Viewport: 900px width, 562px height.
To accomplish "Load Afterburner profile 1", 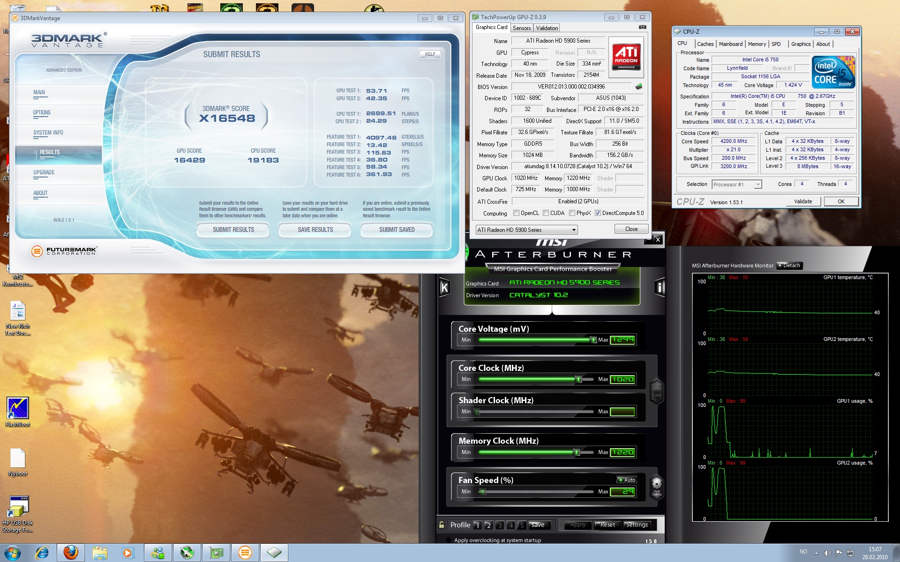I will tap(477, 525).
